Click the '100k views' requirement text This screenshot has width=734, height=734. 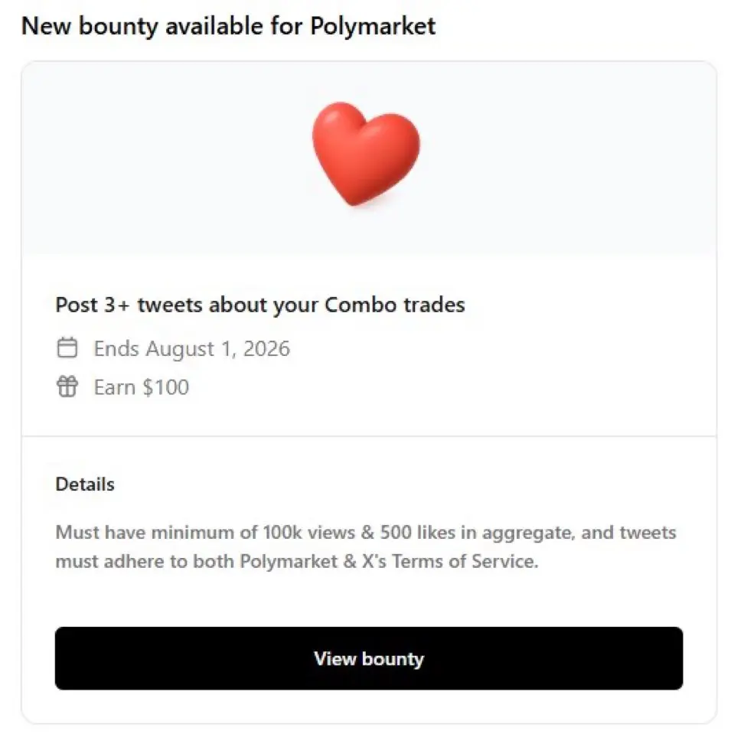click(x=309, y=533)
